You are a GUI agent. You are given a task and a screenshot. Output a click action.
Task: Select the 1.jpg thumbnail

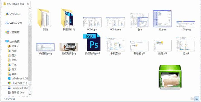pyautogui.click(x=139, y=20)
